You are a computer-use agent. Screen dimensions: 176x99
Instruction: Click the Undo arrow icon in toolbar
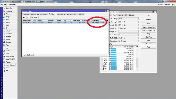(x=2, y=5)
